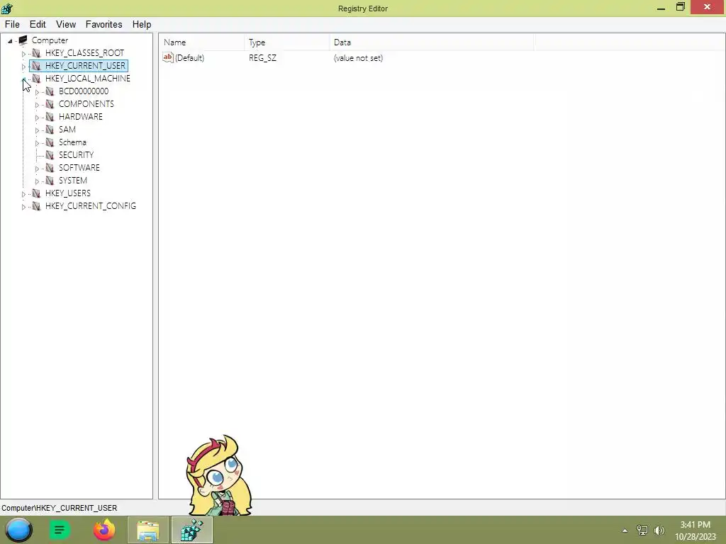Open the Favorites menu

[104, 25]
